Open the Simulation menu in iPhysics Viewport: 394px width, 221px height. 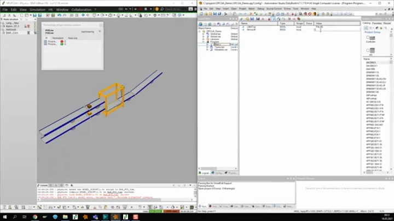(37, 9)
